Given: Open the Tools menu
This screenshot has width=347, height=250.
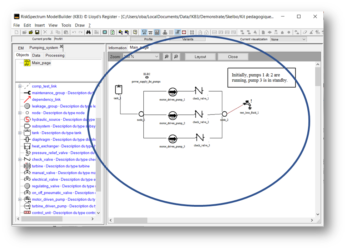Looking at the screenshot, I should click(66, 25).
